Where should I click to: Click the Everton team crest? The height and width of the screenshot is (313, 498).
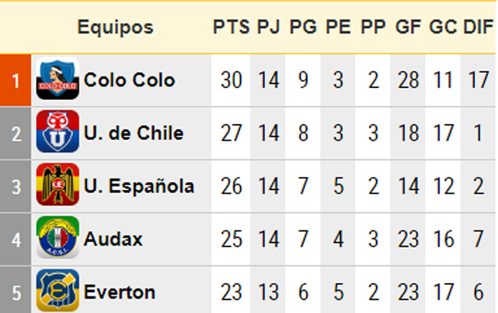[58, 290]
